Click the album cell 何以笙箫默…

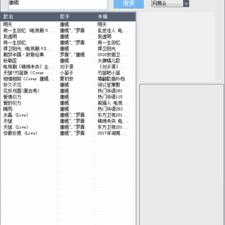[113, 85]
